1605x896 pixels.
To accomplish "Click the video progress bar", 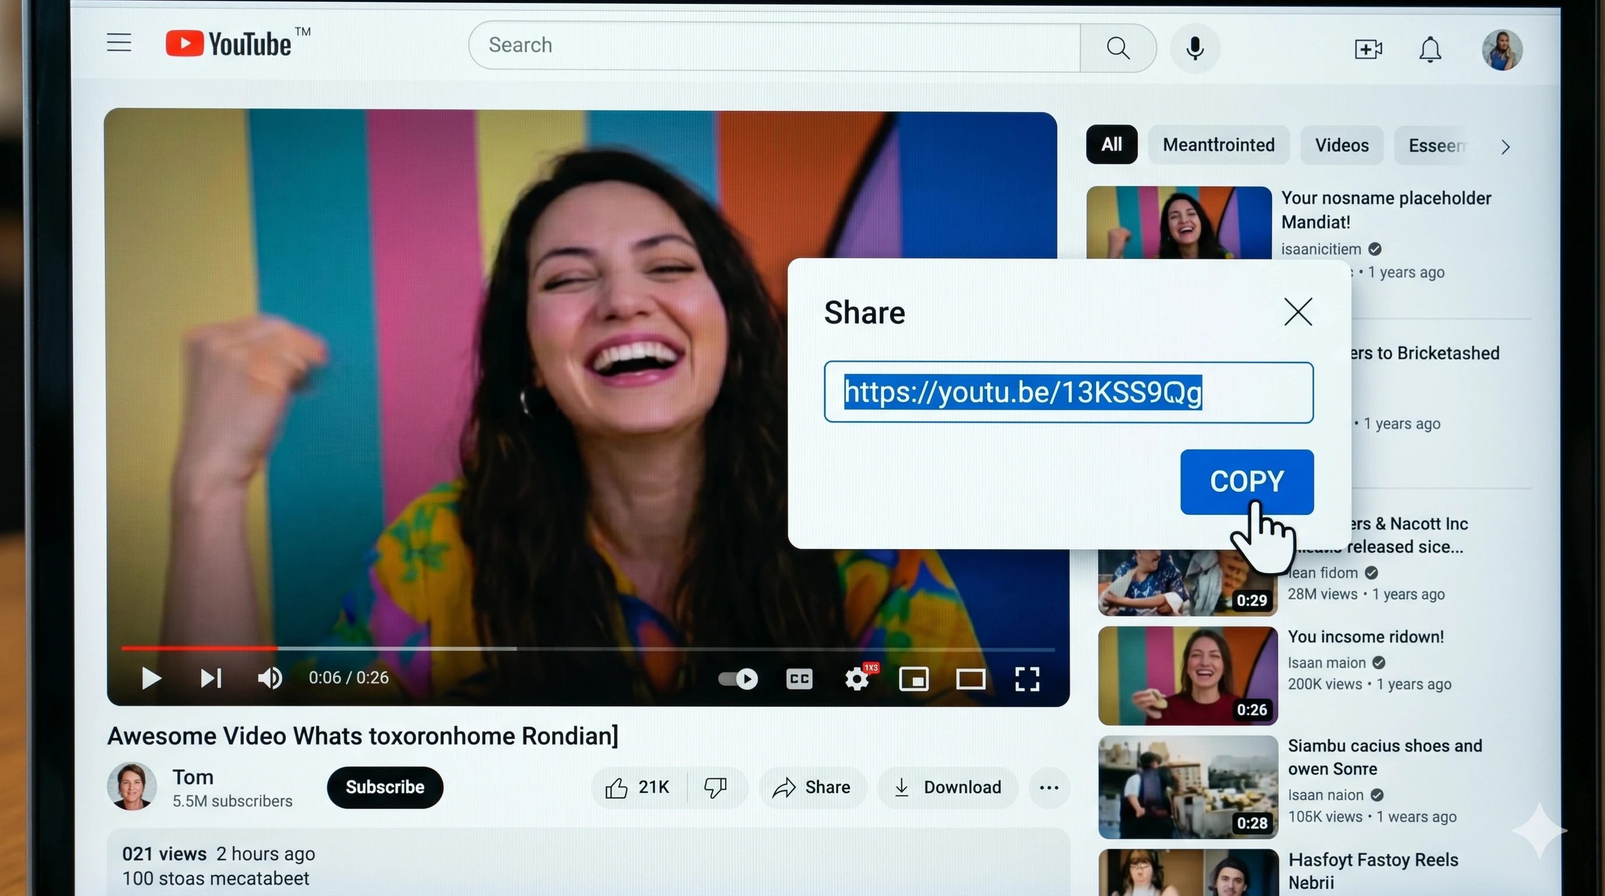I will point(587,649).
